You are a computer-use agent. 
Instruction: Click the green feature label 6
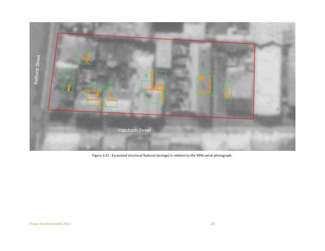tap(146, 75)
